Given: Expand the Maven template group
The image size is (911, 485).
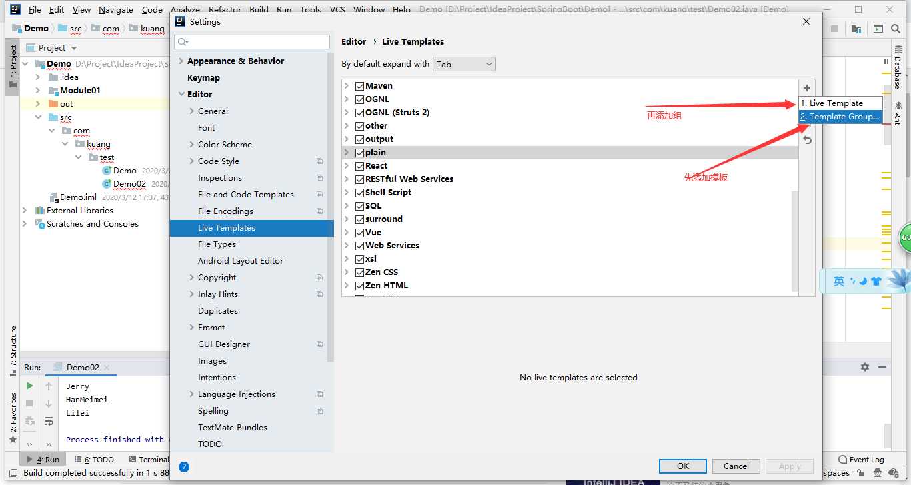Looking at the screenshot, I should pyautogui.click(x=347, y=86).
